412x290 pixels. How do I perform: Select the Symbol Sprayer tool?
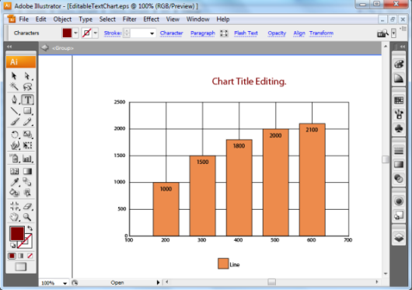point(15,159)
